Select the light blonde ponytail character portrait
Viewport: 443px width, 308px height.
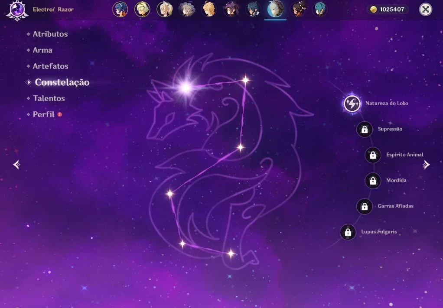point(164,10)
